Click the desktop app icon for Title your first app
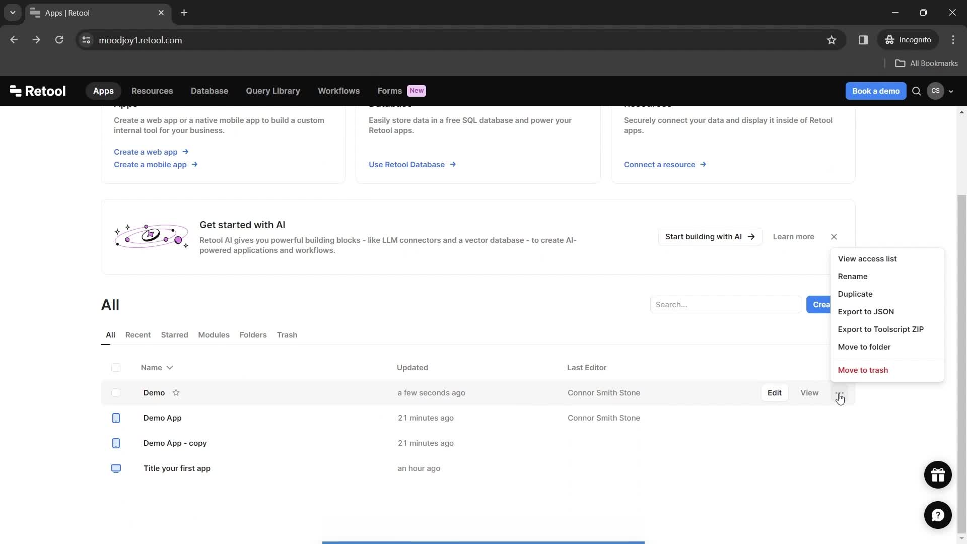This screenshot has width=967, height=544. coord(115,468)
